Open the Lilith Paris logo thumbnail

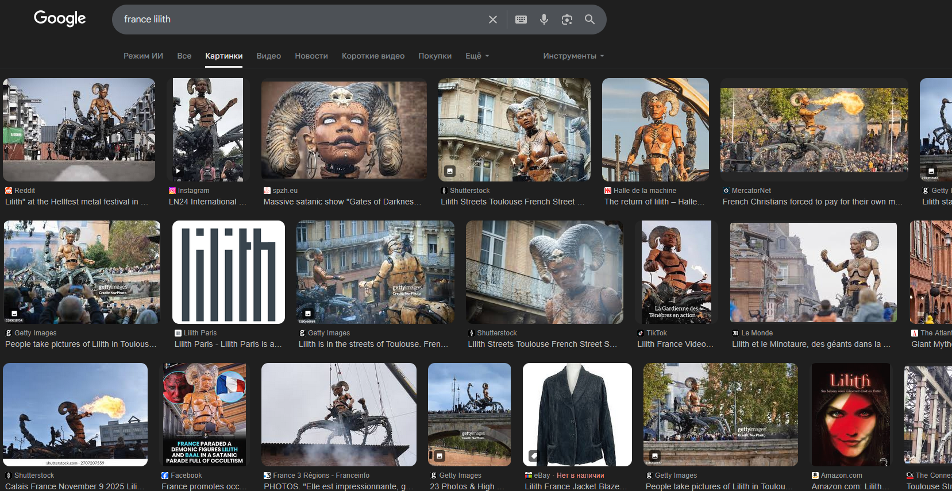[x=228, y=272]
